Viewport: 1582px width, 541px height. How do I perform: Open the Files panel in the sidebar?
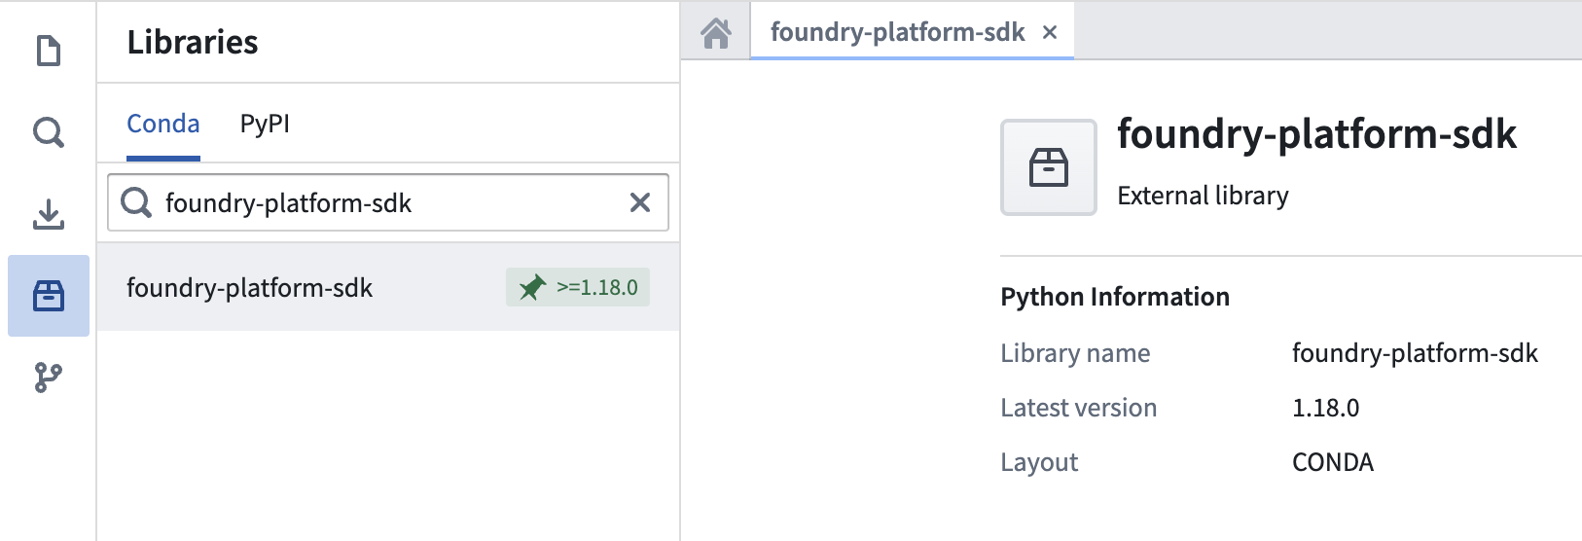(x=48, y=51)
